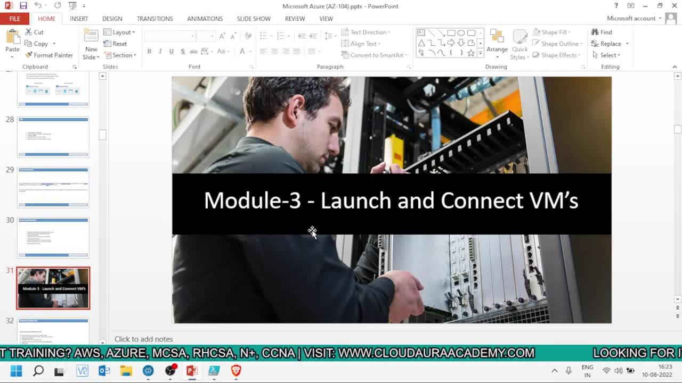Viewport: 682px width, 383px height.
Task: Toggle Italic formatting
Action: [x=160, y=51]
